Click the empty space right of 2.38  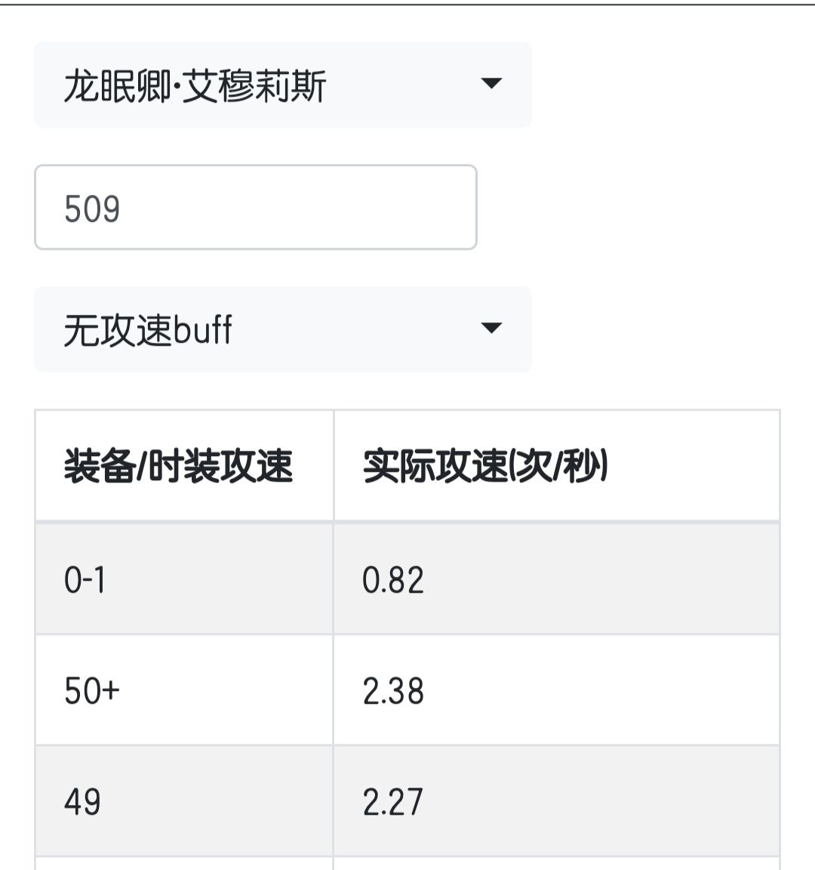604,690
